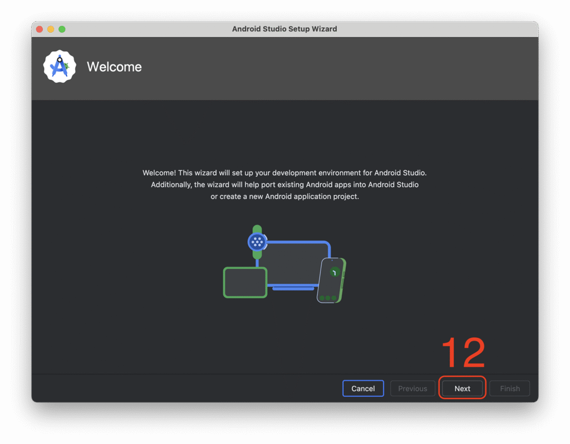
Task: Close the Setup Wizard window
Action: click(x=40, y=29)
